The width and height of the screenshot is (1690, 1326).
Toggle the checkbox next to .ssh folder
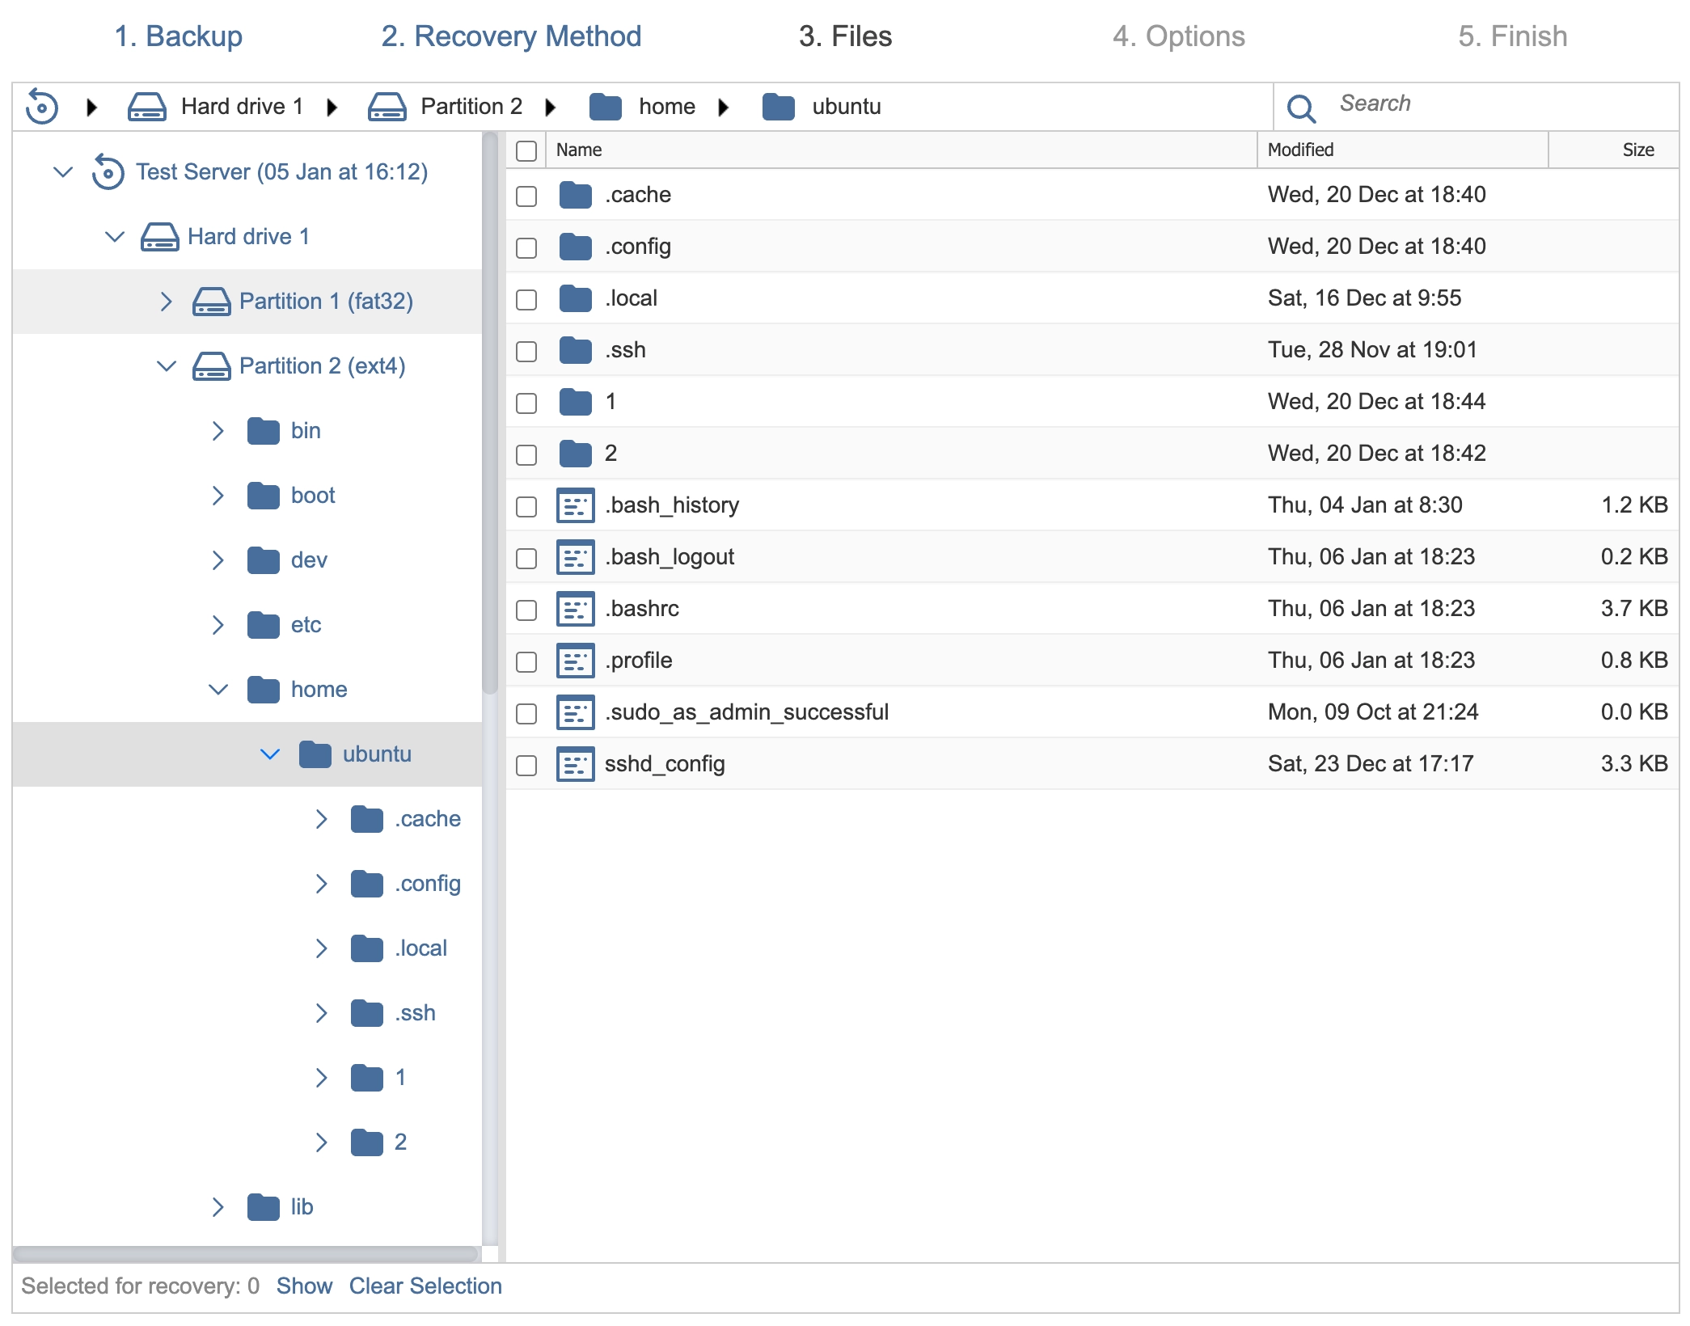coord(528,351)
